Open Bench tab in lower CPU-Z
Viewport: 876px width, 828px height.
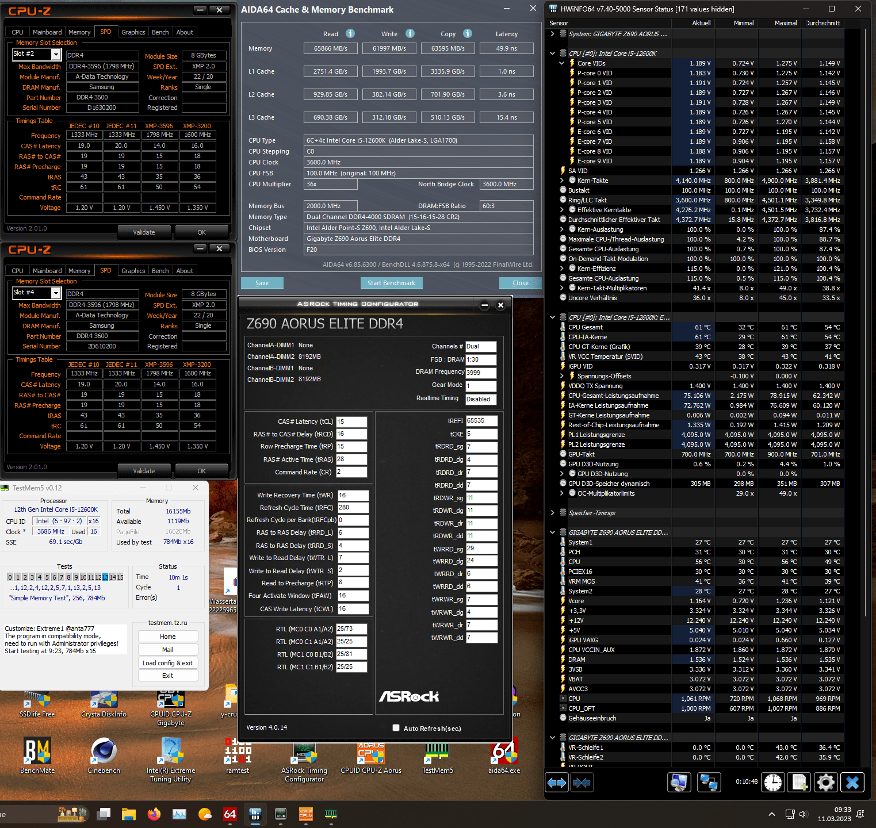pos(160,271)
